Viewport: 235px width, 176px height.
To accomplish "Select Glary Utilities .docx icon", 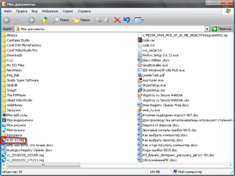I will point(140,60).
